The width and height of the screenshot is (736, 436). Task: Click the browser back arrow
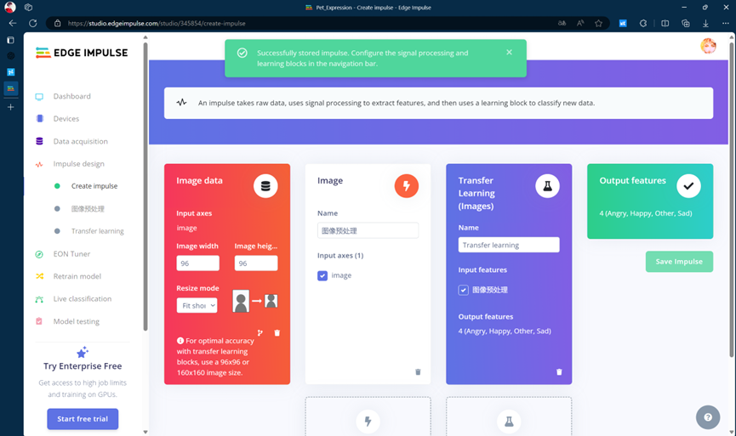pos(13,23)
